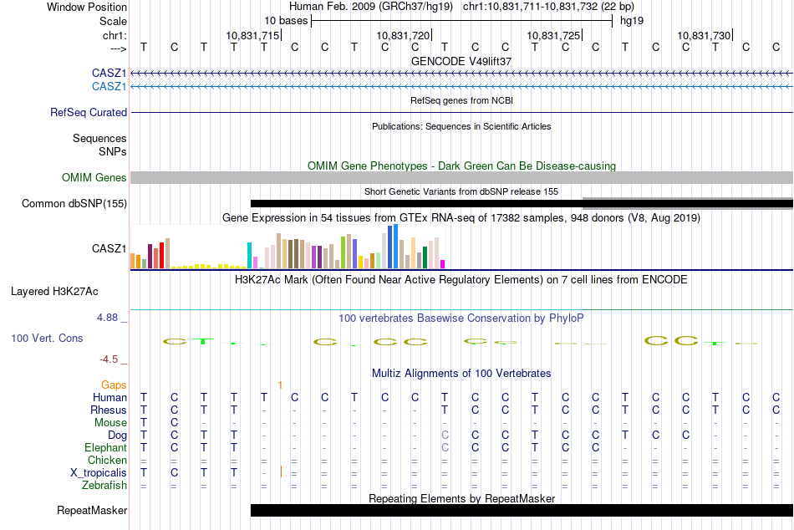Click the GENCODE V49lift37 track title
Image resolution: width=794 pixels, height=530 pixels.
[461, 61]
